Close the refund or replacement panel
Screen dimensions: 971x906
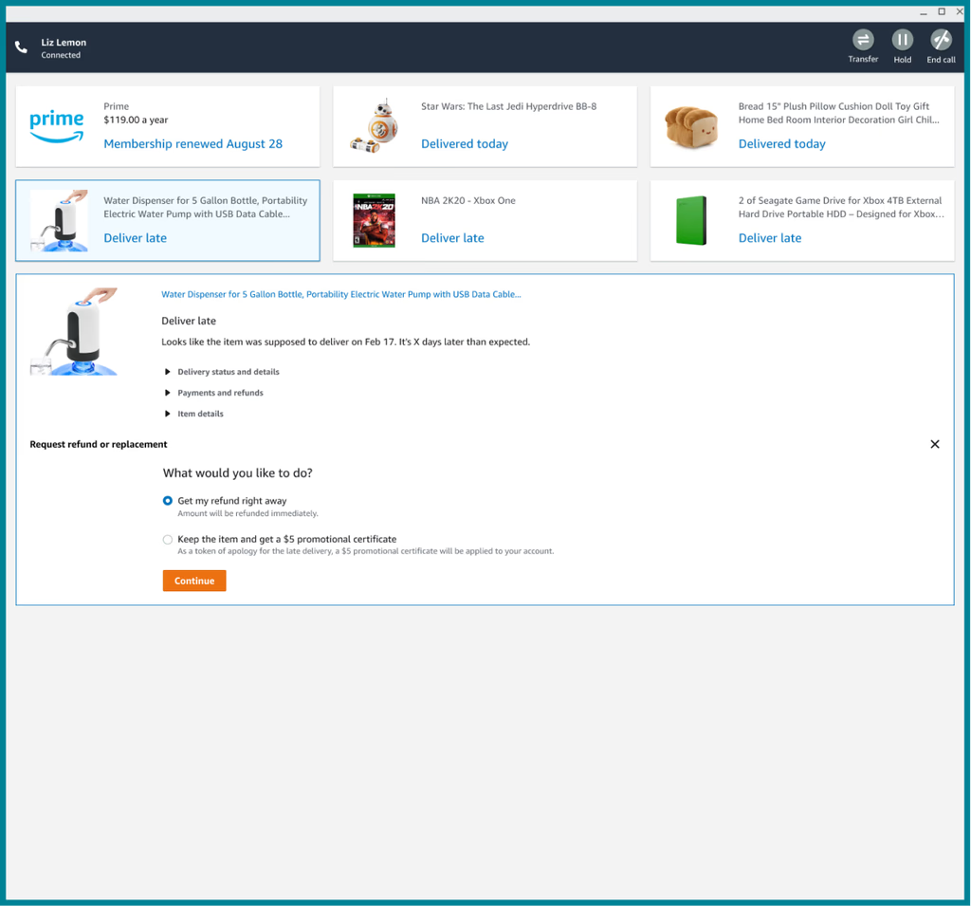935,444
